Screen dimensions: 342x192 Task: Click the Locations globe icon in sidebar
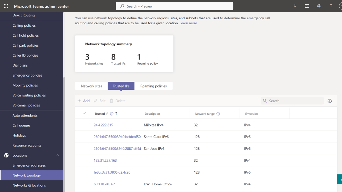[6, 155]
